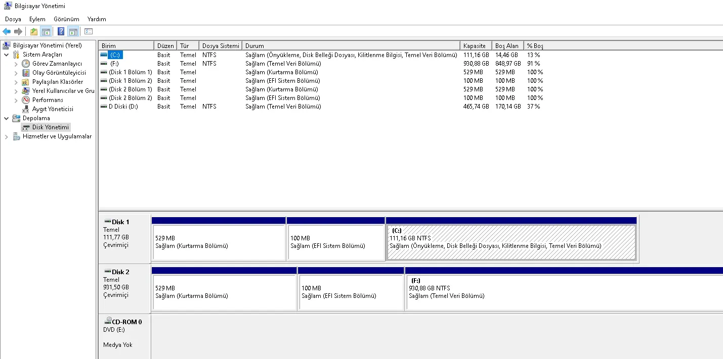Image resolution: width=723 pixels, height=359 pixels.
Task: Select Disk 2's 529 MB Kurtarma Bölümü block
Action: [224, 292]
